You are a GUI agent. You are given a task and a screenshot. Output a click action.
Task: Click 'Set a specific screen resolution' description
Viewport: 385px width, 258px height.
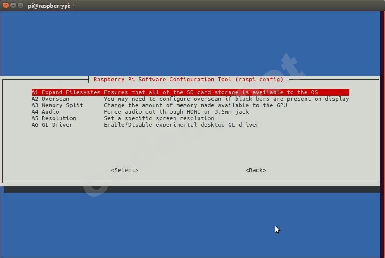(x=159, y=118)
